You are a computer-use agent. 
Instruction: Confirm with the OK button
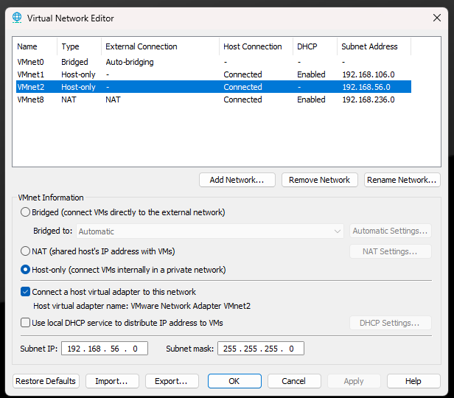tap(234, 381)
